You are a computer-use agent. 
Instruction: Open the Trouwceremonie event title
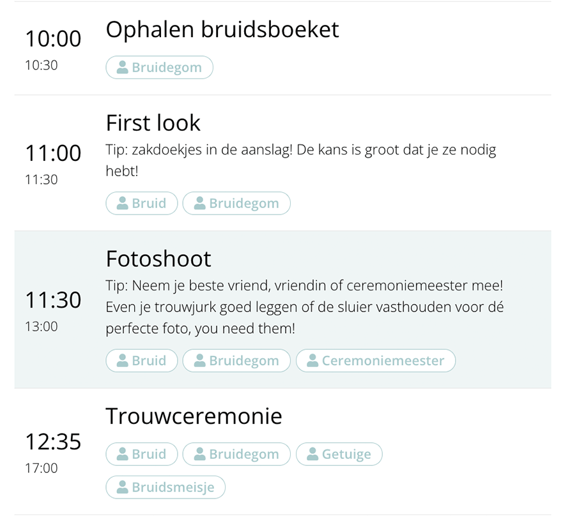pos(194,416)
